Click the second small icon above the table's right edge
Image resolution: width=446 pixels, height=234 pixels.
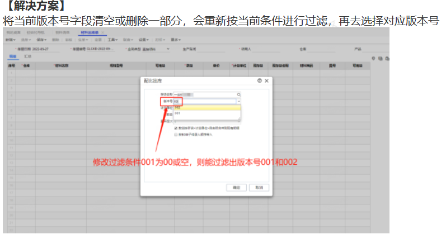pos(381,59)
